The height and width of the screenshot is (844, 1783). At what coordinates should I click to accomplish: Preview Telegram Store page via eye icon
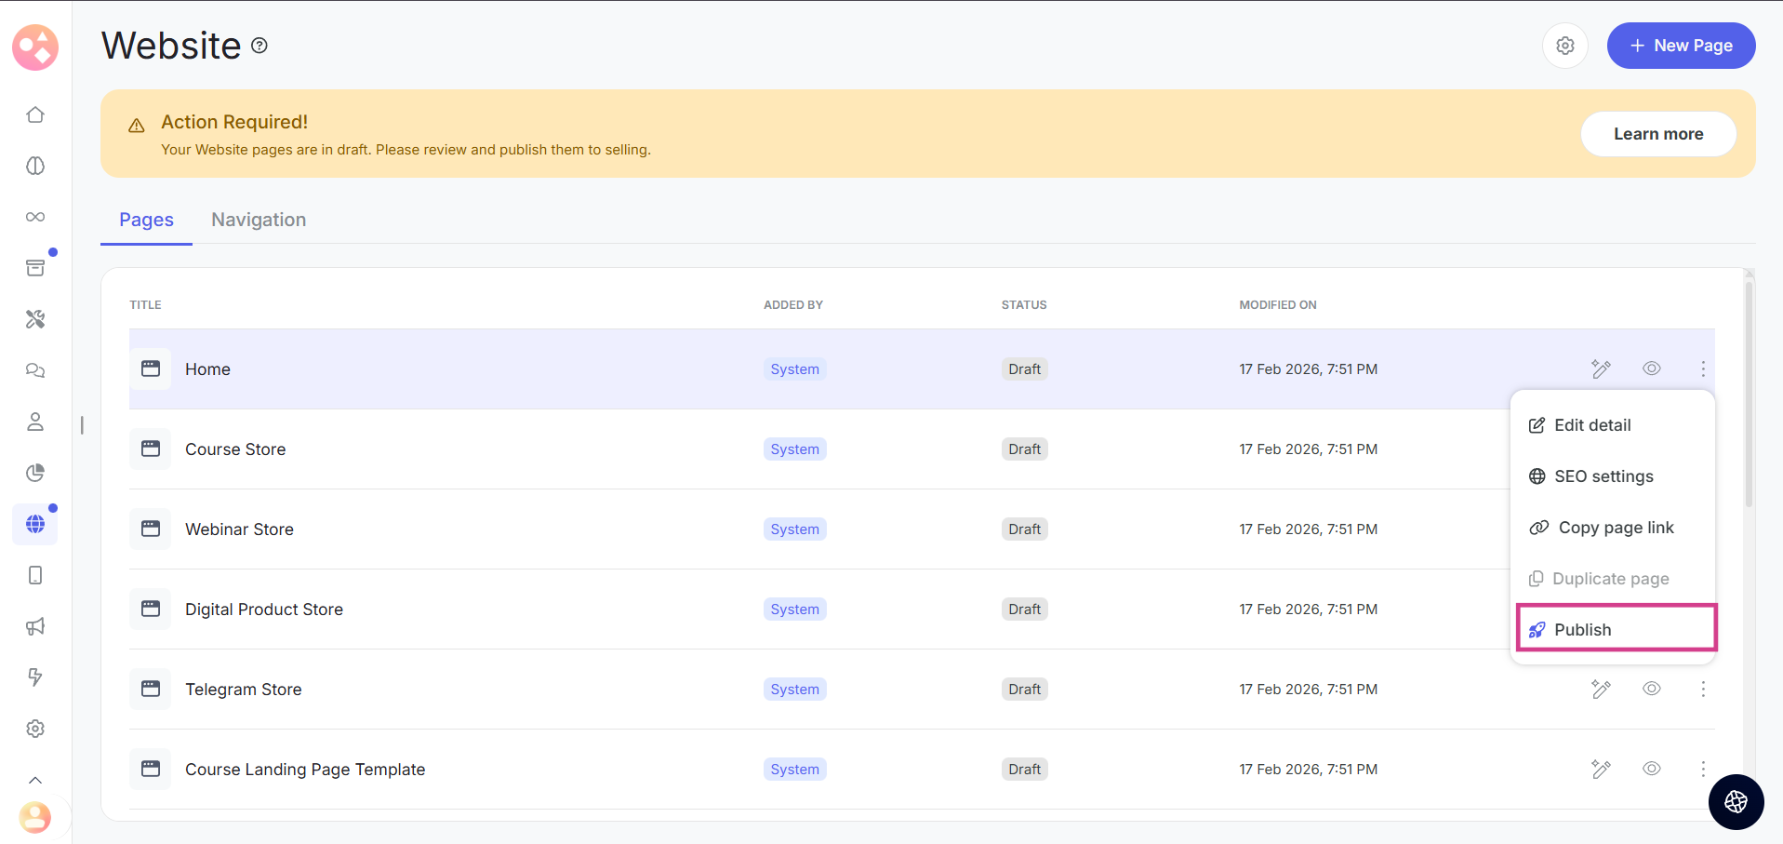point(1652,689)
